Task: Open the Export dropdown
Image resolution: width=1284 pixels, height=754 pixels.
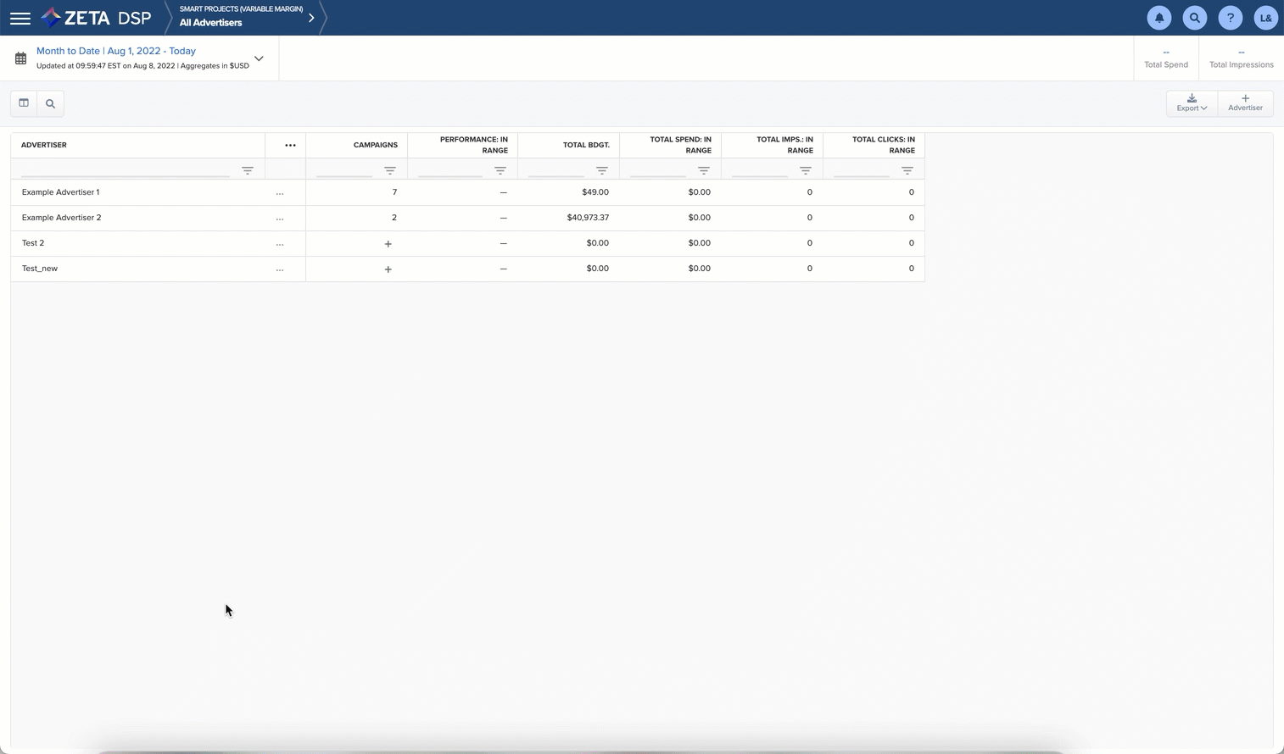Action: click(x=1191, y=103)
